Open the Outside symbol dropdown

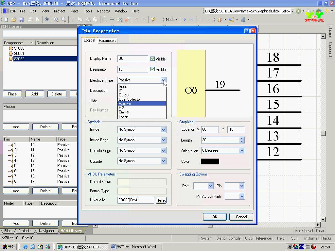pyautogui.click(x=164, y=161)
